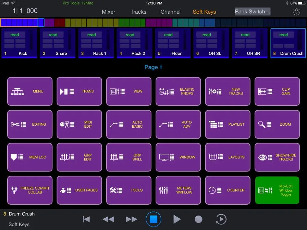This screenshot has height=230, width=307.
Task: Jump to the green track block in the overview strip
Action: point(132,23)
